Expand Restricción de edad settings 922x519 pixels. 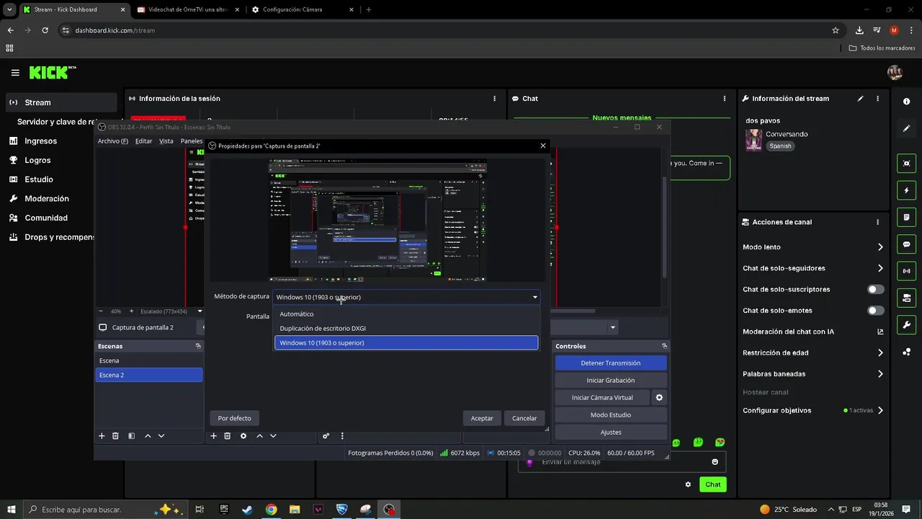click(x=880, y=353)
